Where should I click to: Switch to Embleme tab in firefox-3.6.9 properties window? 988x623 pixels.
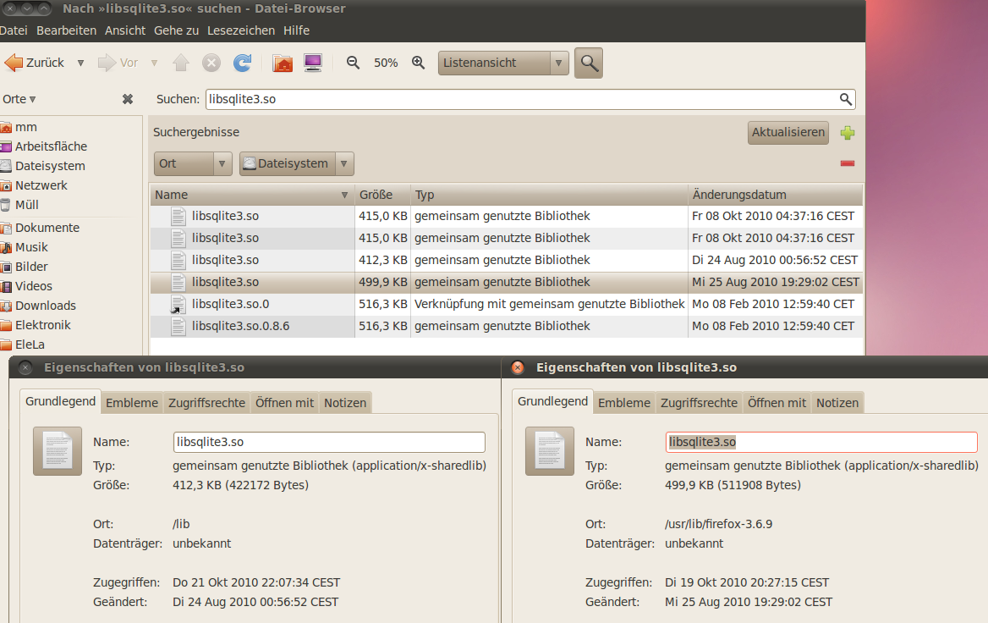tap(623, 403)
